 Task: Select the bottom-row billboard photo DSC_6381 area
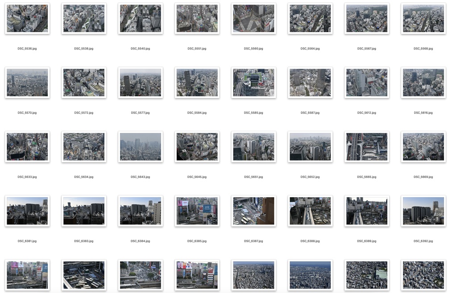coord(27,275)
